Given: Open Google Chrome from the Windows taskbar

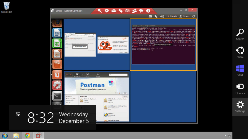Looking at the screenshot, I should 27,135.
